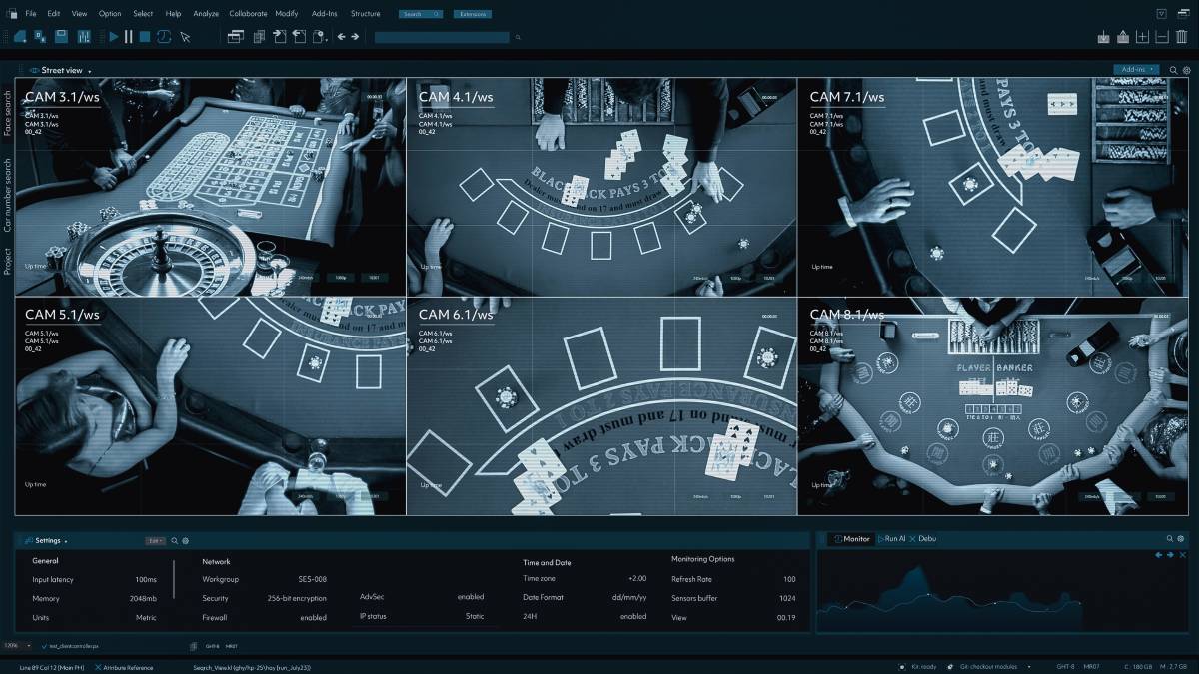The image size is (1199, 674).
Task: Toggle AdvSec enabled in Network settings
Action: 471,597
